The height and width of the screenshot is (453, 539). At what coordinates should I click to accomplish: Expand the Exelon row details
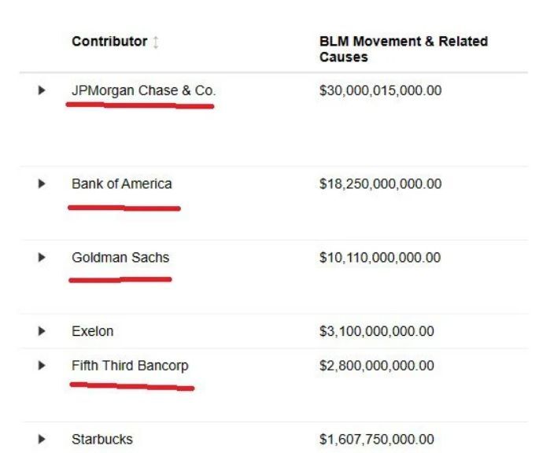click(42, 332)
